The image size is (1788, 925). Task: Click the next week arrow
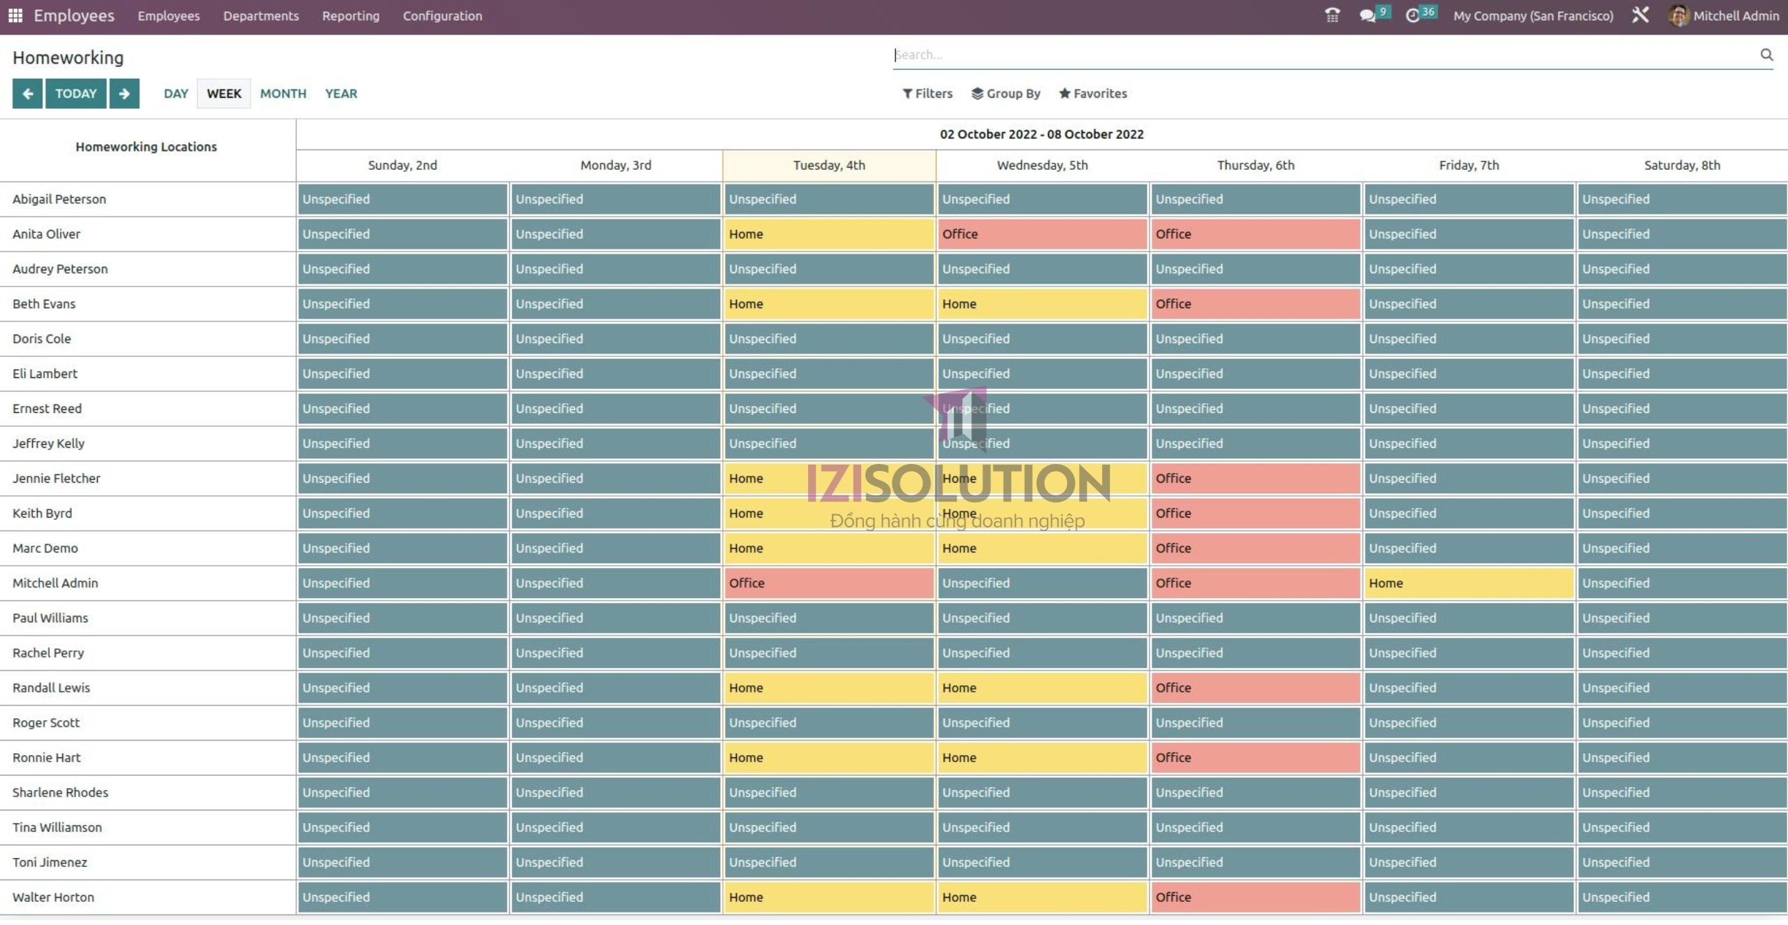coord(124,93)
